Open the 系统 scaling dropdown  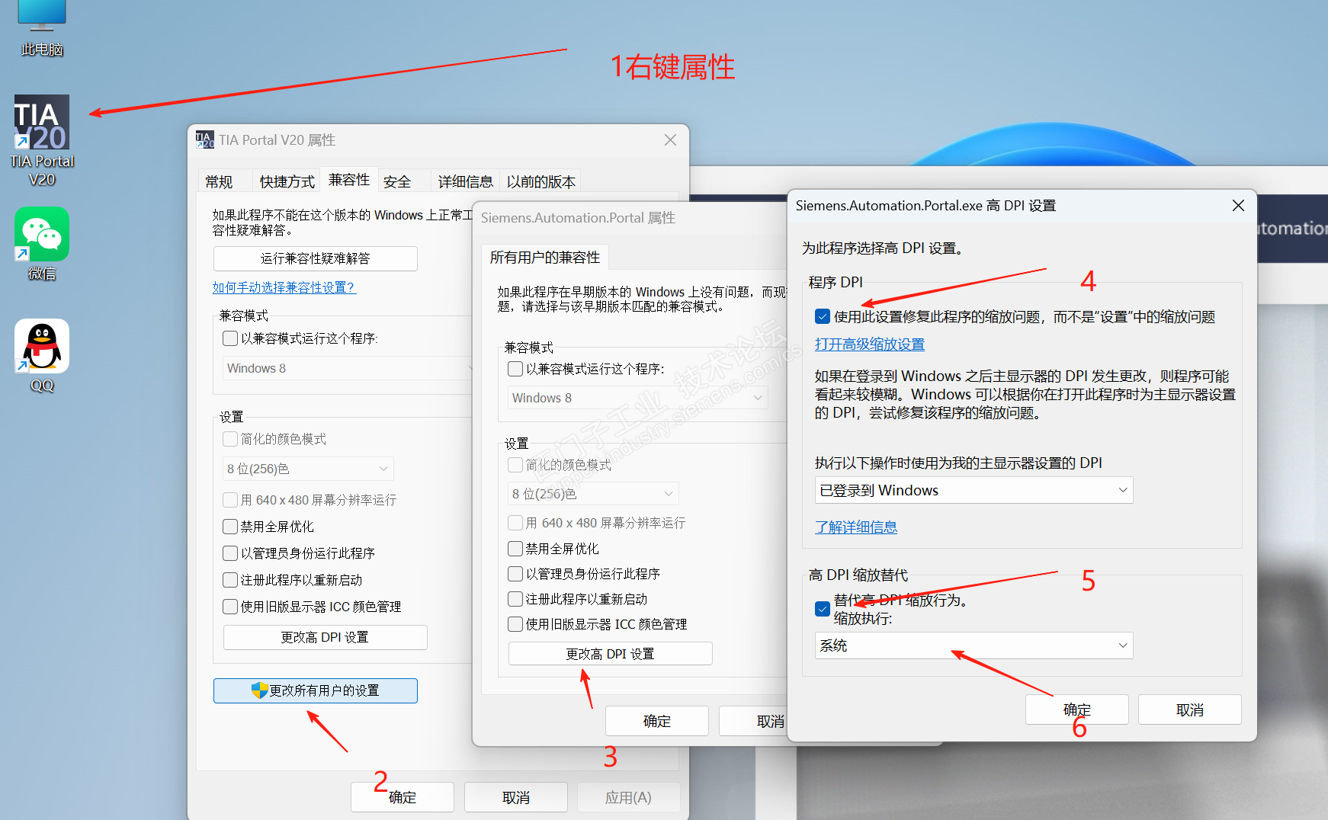pos(974,645)
